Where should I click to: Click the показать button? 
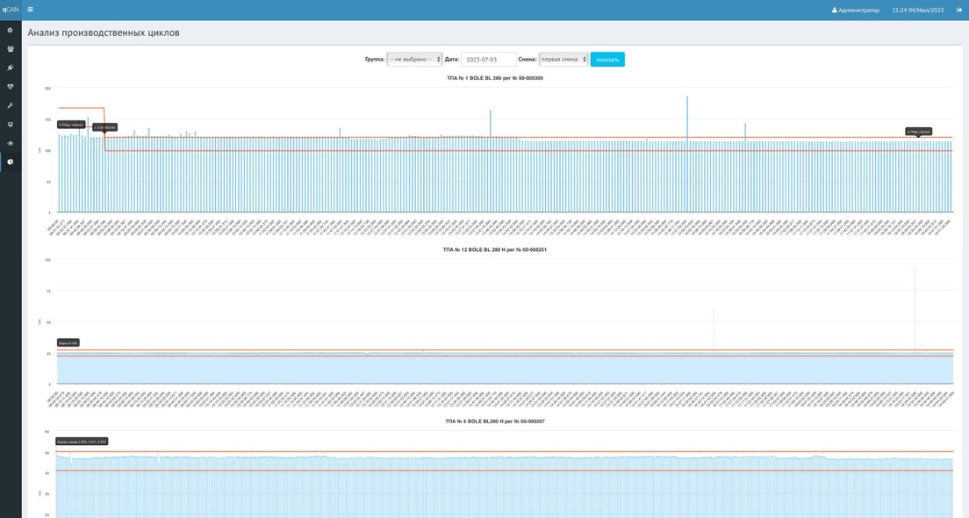click(607, 60)
